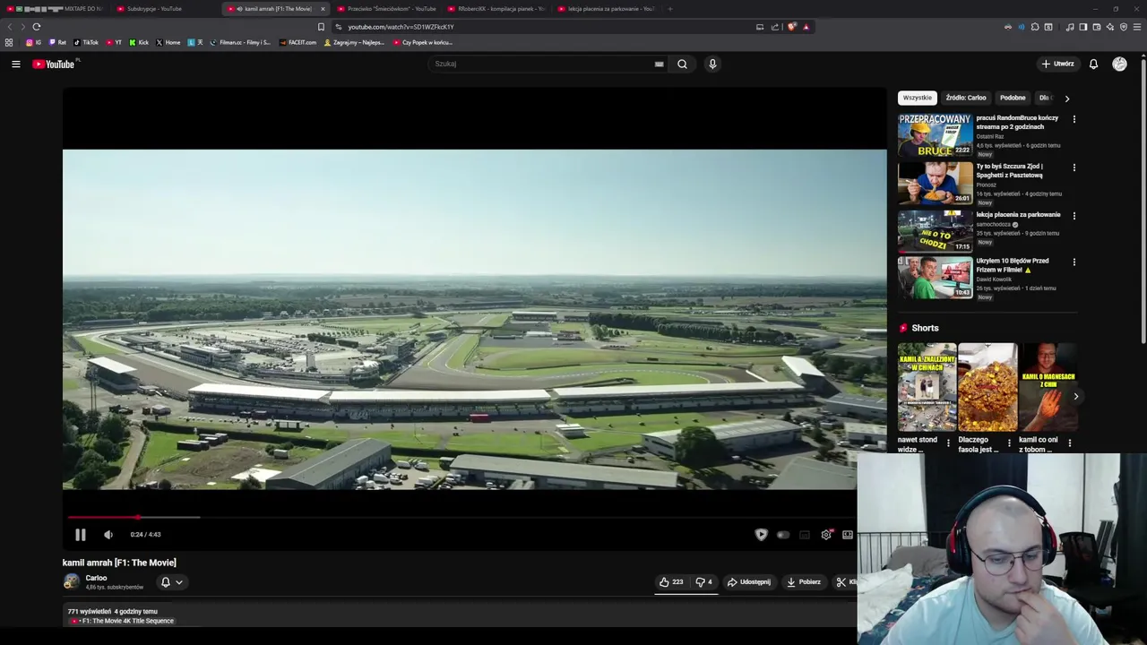Image resolution: width=1147 pixels, height=645 pixels.
Task: Start voice search with the microphone
Action: pos(712,64)
